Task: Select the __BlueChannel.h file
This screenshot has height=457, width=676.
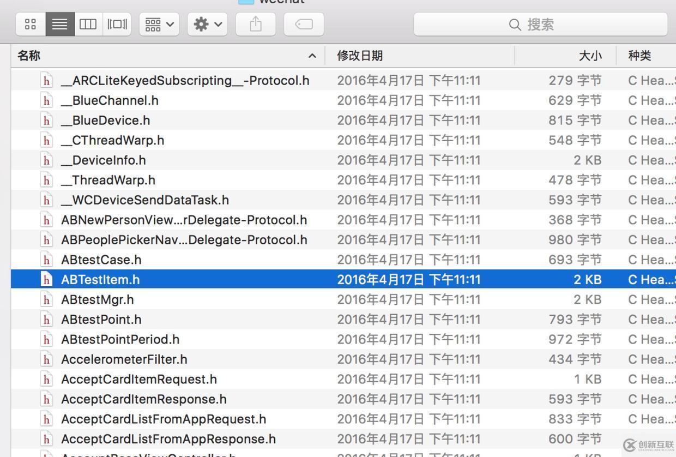Action: (110, 100)
